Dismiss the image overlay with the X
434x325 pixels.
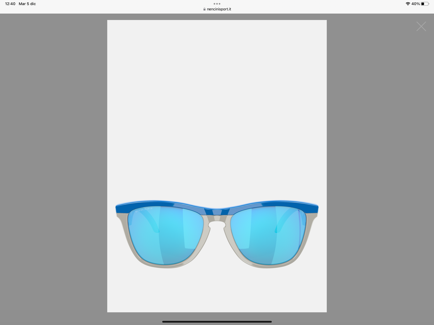[421, 26]
